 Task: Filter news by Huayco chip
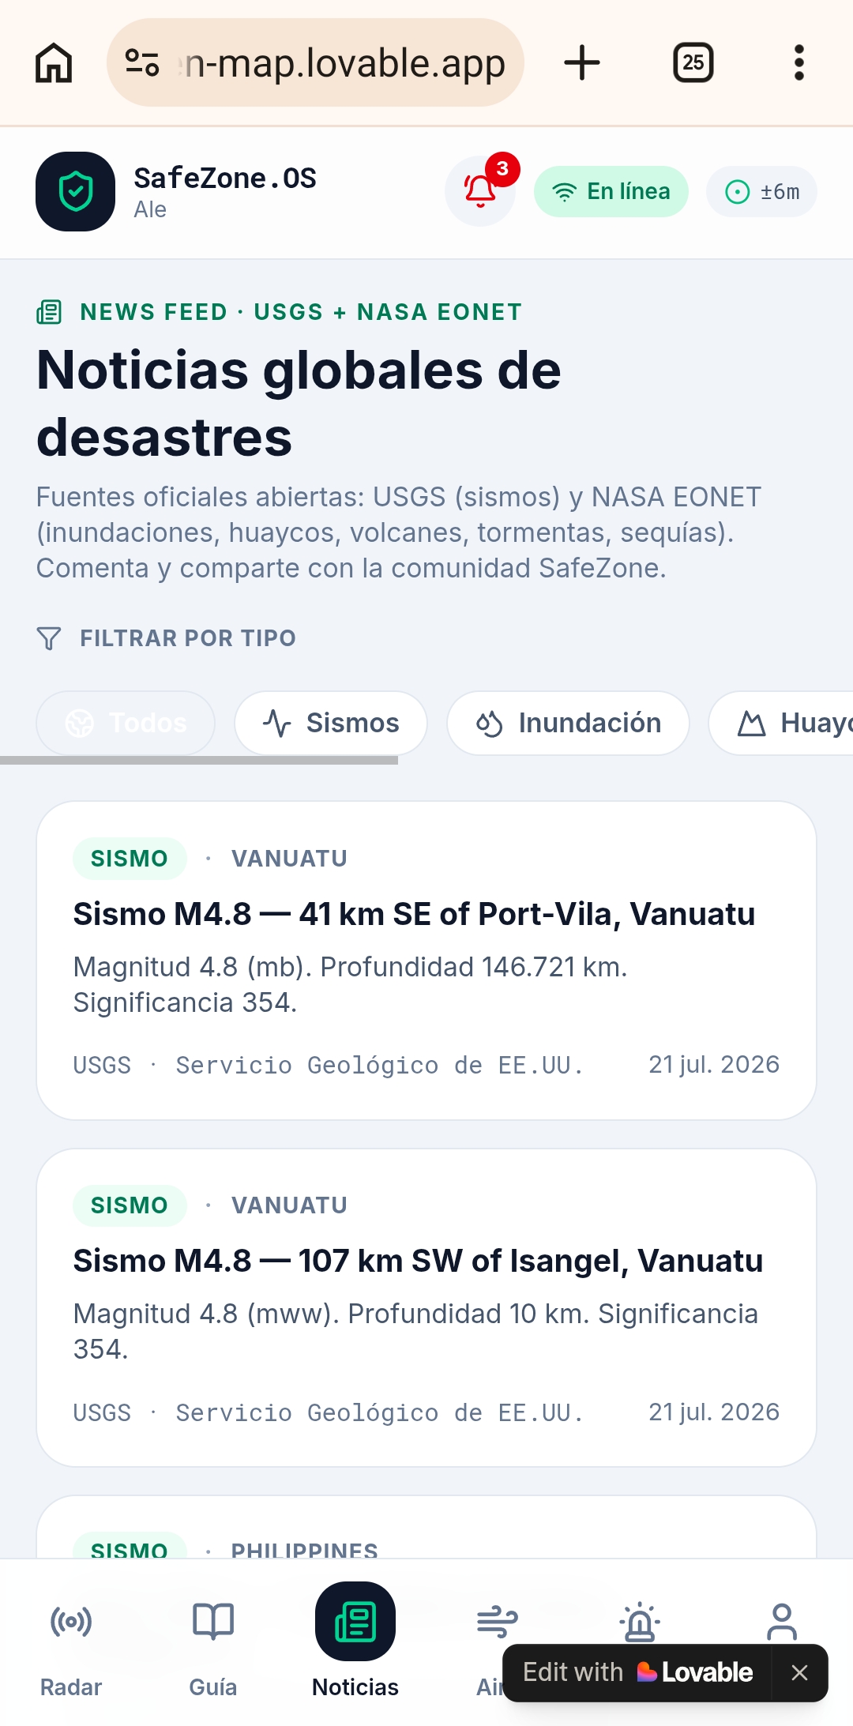(781, 723)
